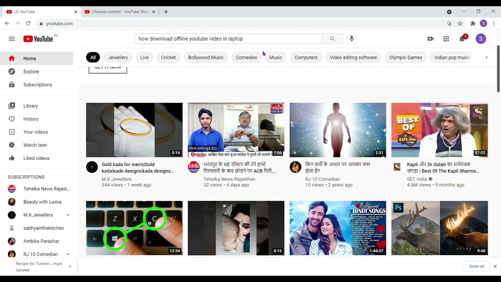Switch to Channel content YouTube Studio tab
This screenshot has height=282, width=501.
[x=120, y=12]
